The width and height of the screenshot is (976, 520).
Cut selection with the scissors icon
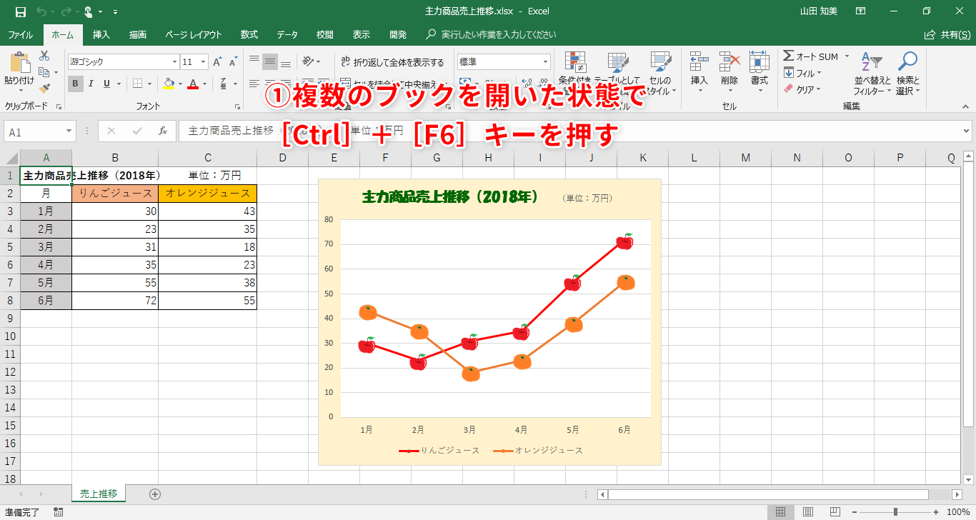click(x=44, y=56)
